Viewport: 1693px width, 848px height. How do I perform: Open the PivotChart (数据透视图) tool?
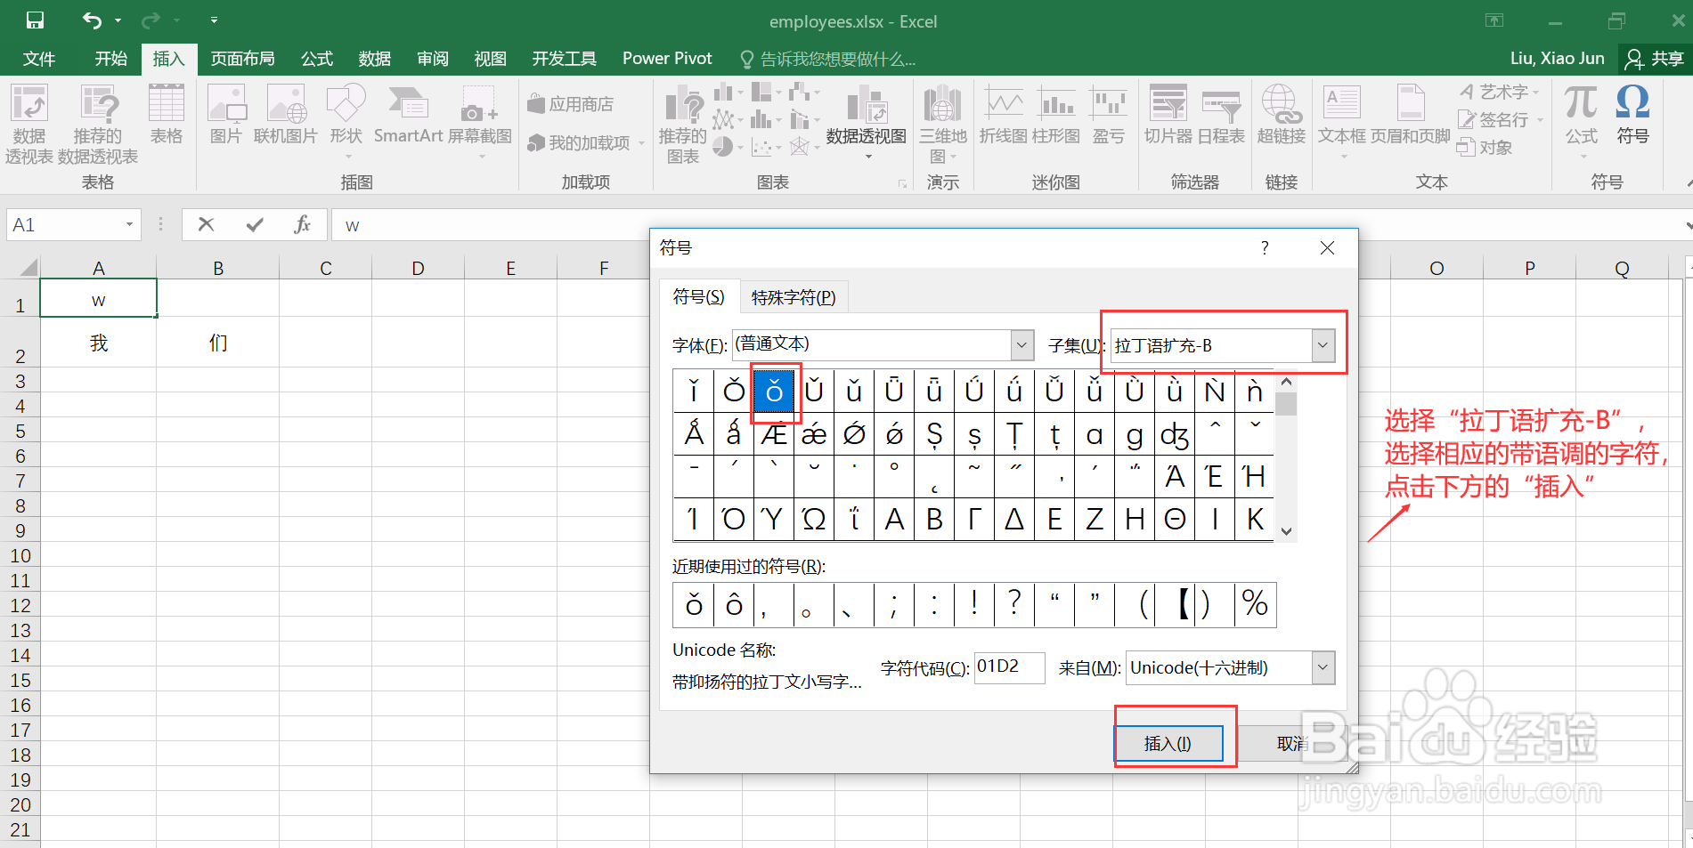(867, 122)
